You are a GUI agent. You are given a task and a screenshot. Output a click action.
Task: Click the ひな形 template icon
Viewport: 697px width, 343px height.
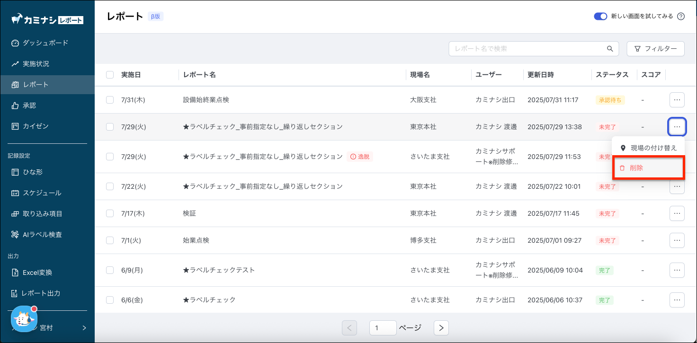click(x=15, y=172)
